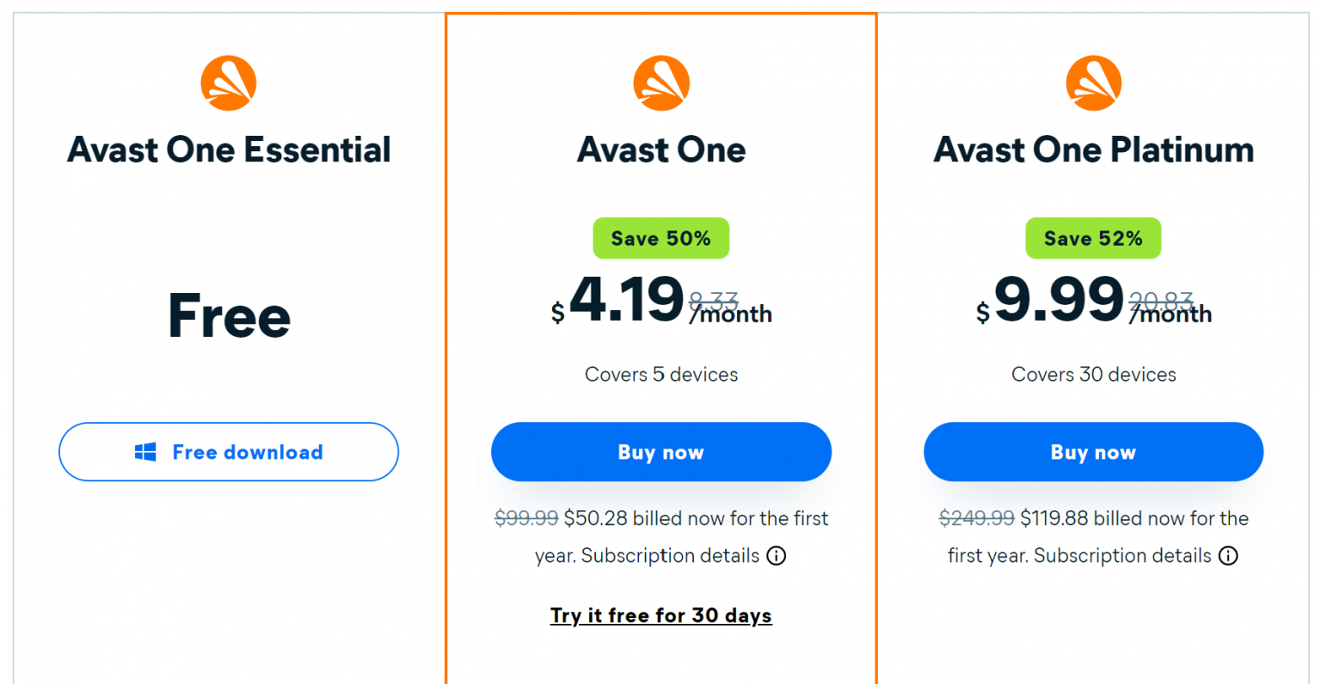
Task: Click the Windows icon inside Free download button
Action: 146,451
